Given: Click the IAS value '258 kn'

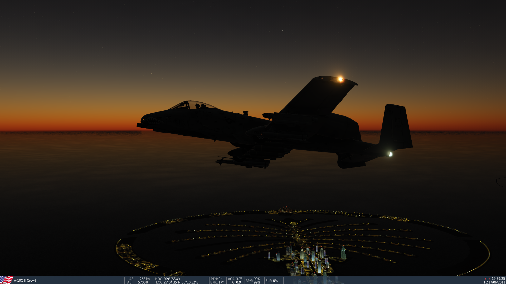Looking at the screenshot, I should coord(144,279).
